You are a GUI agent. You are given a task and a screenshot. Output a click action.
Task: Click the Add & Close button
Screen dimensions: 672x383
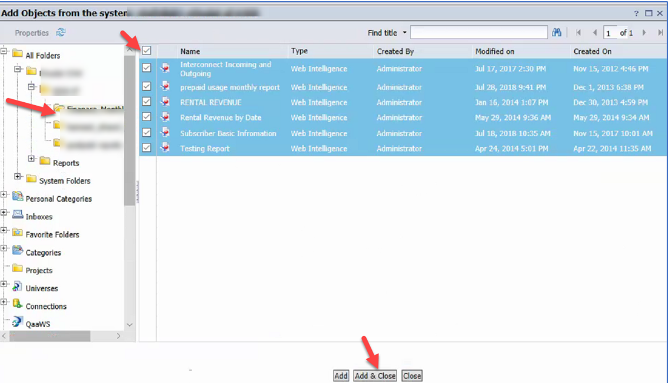pyautogui.click(x=375, y=375)
